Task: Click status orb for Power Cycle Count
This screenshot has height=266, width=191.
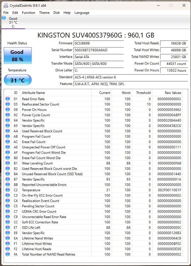Action: (x=8, y=115)
